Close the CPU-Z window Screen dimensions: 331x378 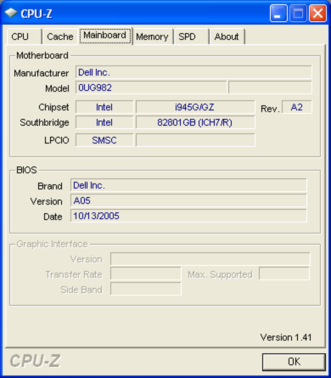coord(318,13)
